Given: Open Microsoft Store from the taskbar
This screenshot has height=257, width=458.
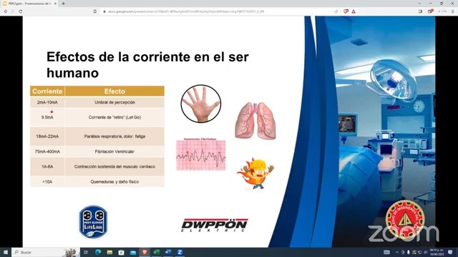Looking at the screenshot, I should click(x=121, y=252).
